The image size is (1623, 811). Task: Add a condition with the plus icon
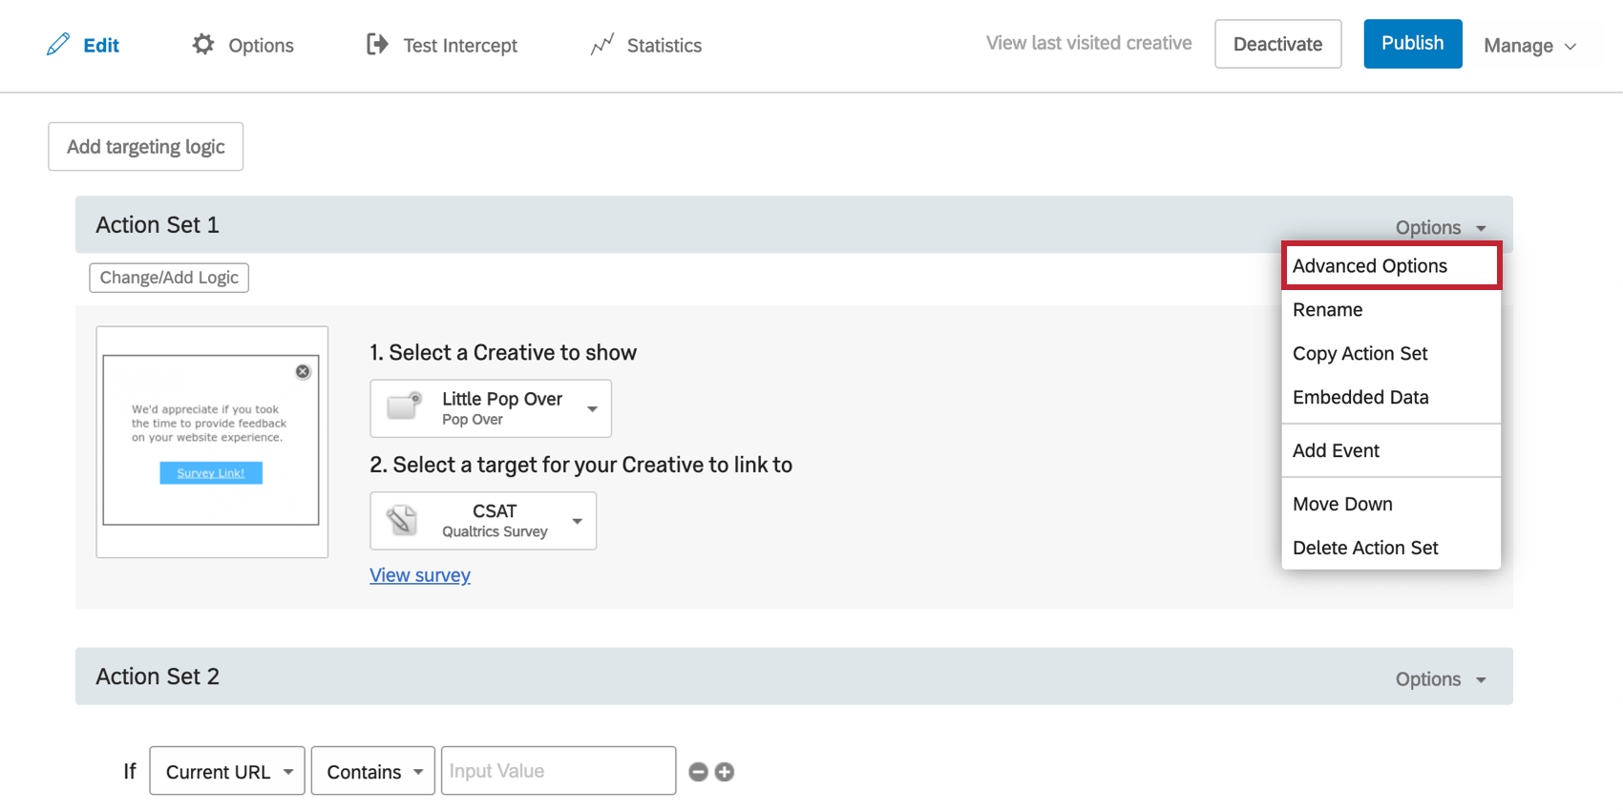(725, 772)
